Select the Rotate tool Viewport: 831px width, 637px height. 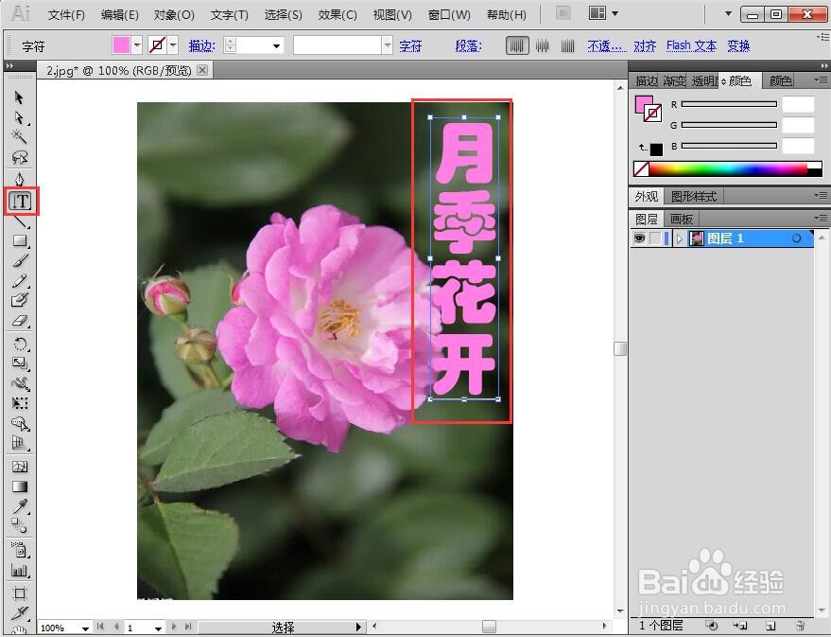tap(20, 344)
